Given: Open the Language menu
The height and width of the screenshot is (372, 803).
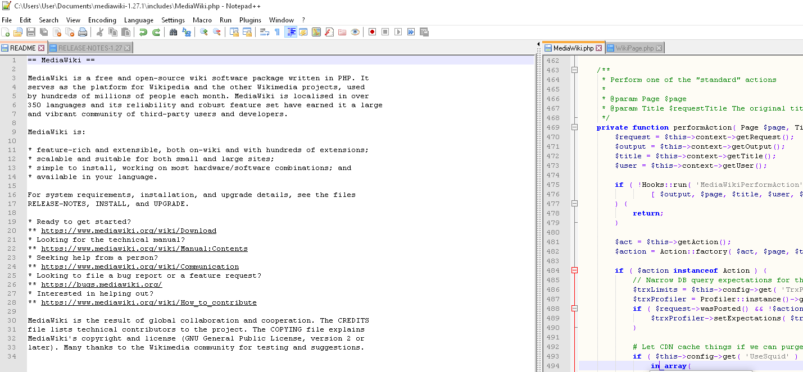Looking at the screenshot, I should (139, 20).
